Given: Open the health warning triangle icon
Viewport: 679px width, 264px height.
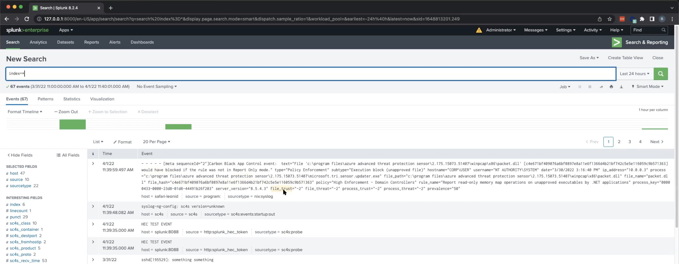Looking at the screenshot, I should [479, 30].
